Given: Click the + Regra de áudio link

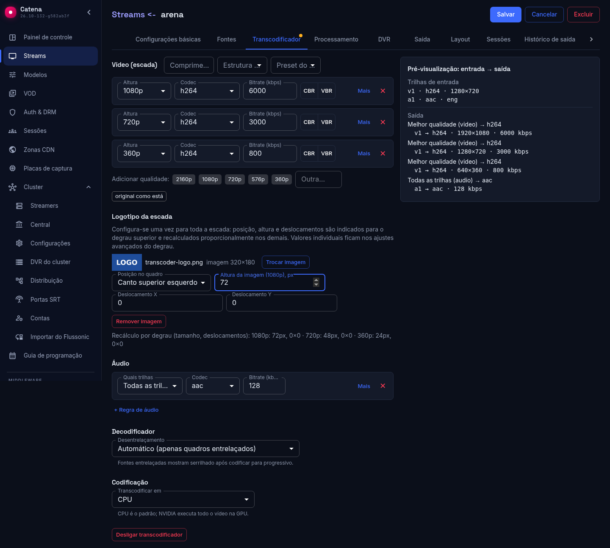Looking at the screenshot, I should [136, 410].
